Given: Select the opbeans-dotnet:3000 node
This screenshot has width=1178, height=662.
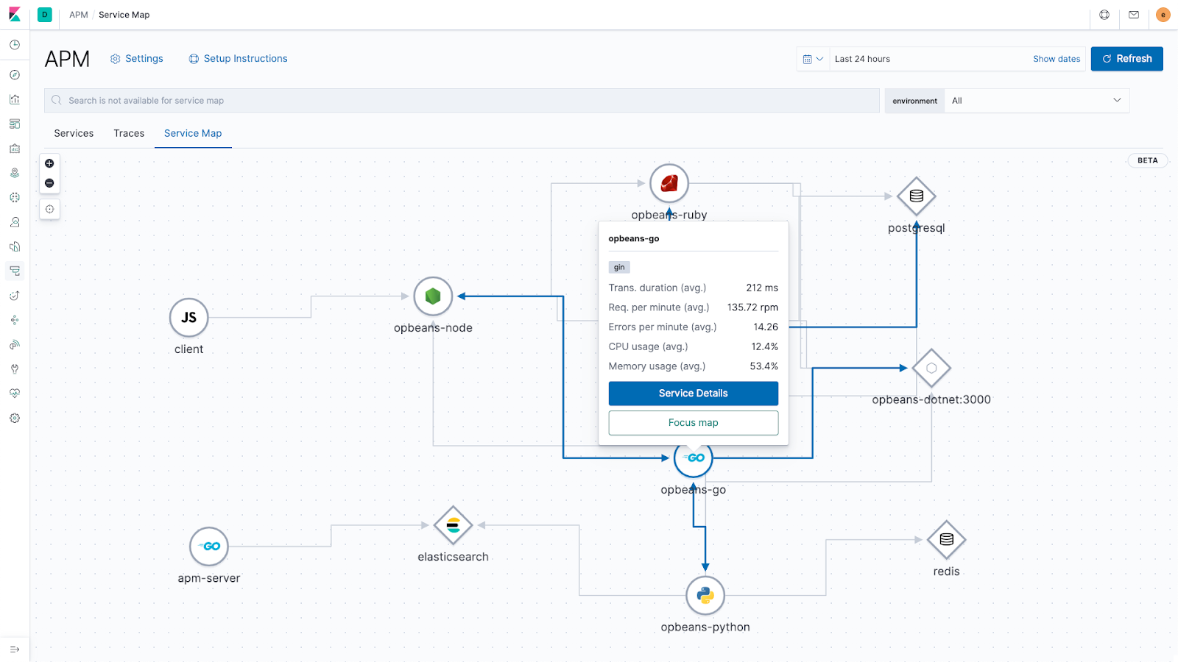Looking at the screenshot, I should [931, 368].
